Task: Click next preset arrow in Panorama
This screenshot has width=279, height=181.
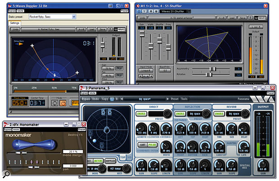Action: pyautogui.click(x=167, y=99)
